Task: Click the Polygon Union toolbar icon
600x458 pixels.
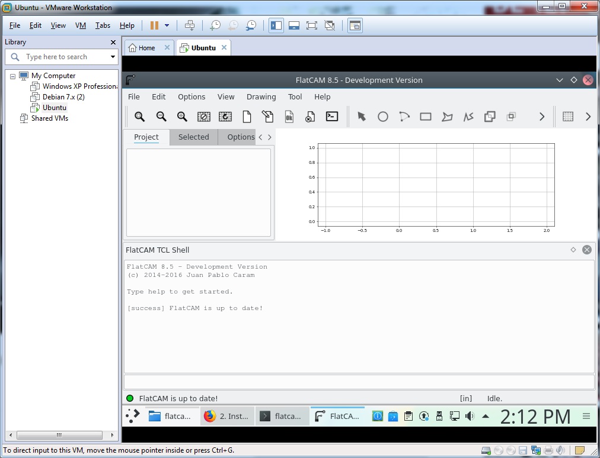Action: (x=490, y=117)
